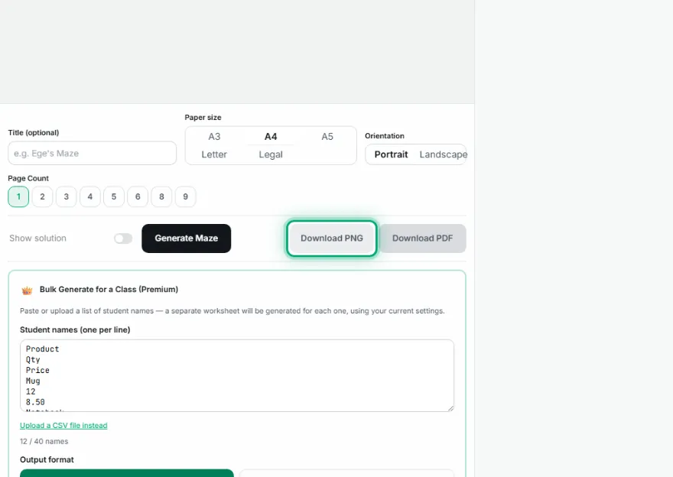Select A3 paper size

[214, 136]
